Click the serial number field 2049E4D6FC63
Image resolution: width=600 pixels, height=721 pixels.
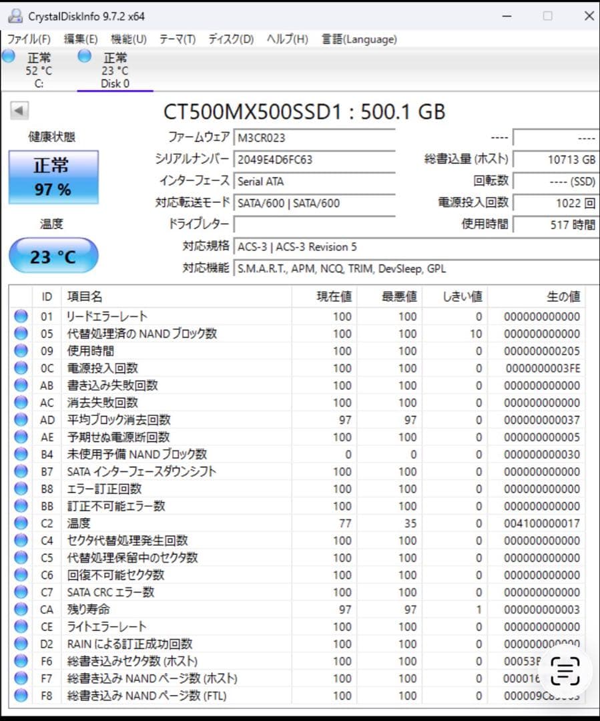(314, 160)
